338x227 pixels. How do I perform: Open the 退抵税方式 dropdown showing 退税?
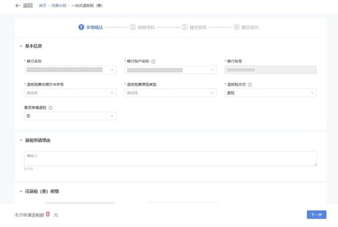270,93
